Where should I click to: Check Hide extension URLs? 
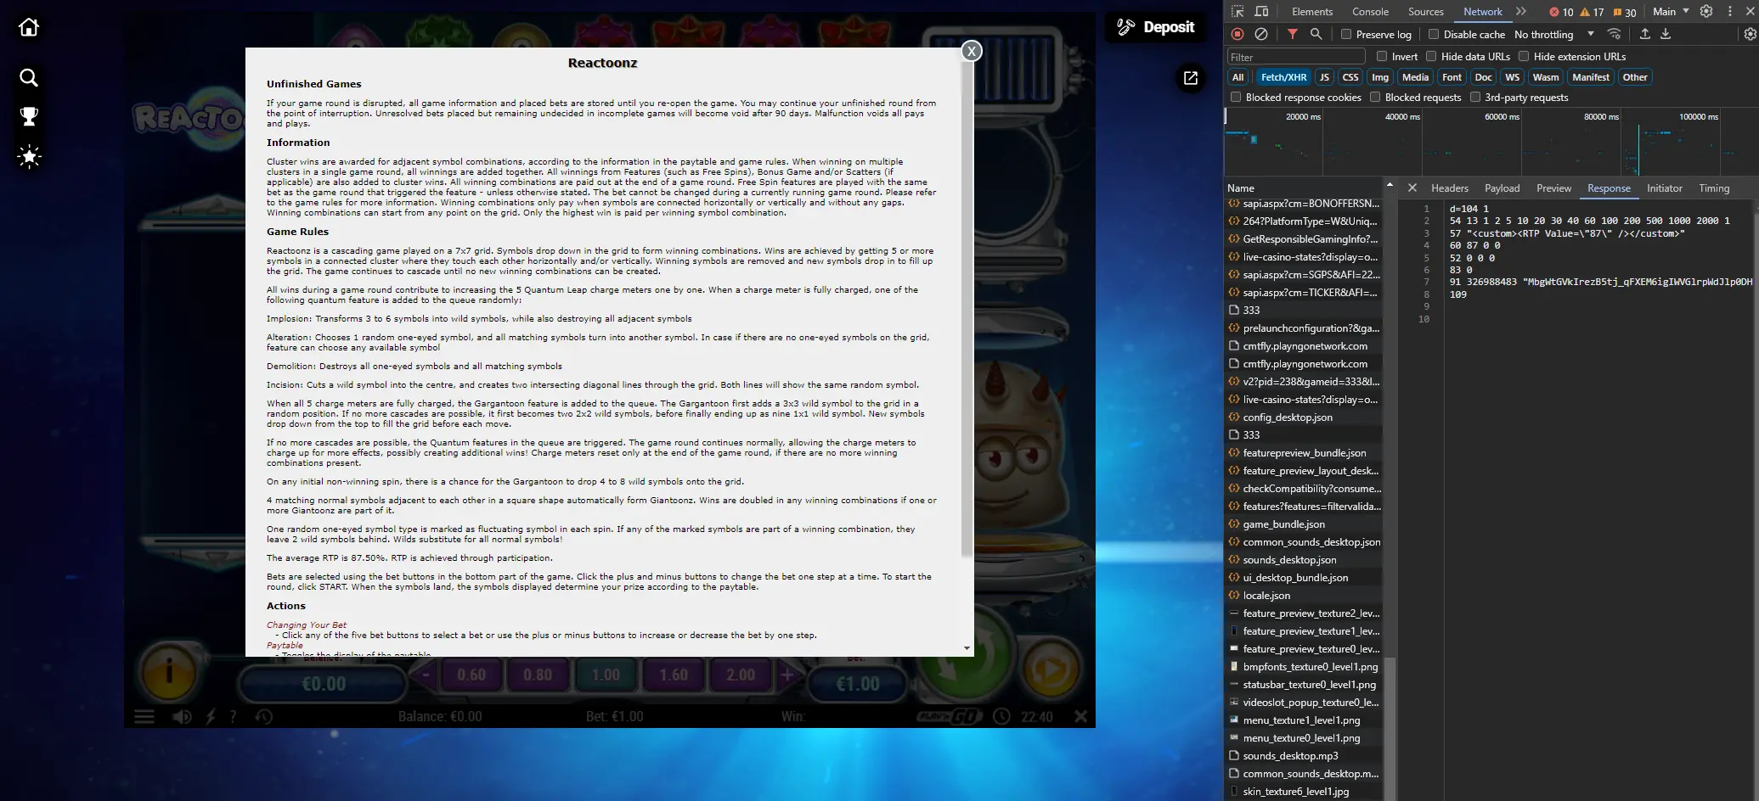pos(1524,57)
